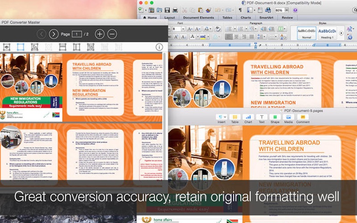Zoom in with the plus button
This screenshot has width=357, height=223.
pos(100,34)
